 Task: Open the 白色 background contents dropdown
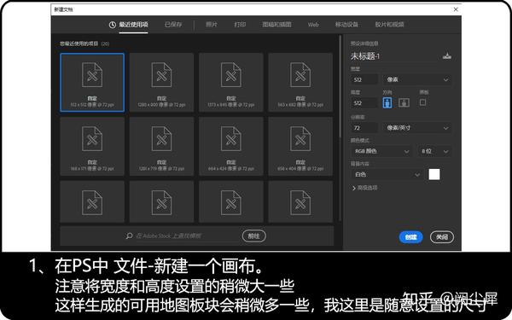(x=387, y=175)
